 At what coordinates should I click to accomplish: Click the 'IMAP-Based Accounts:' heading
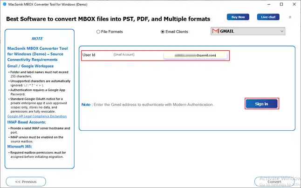click(27, 122)
